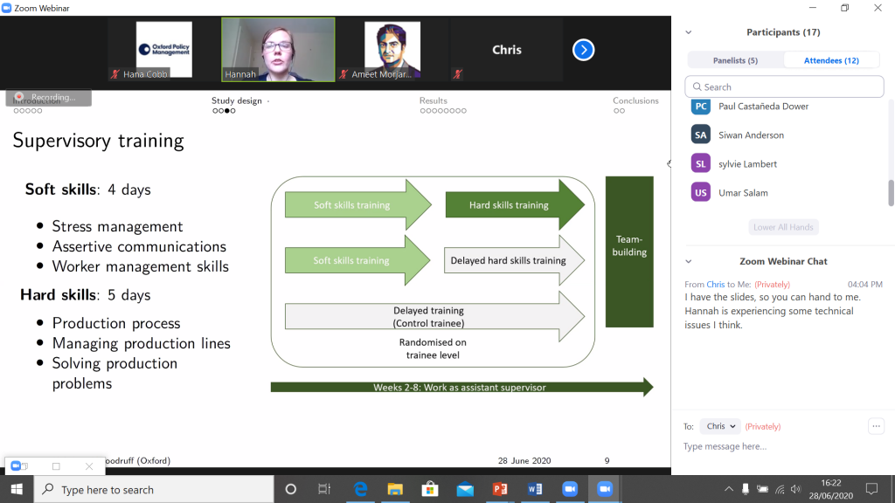Collapse the Zoom Webinar Chat panel
Viewport: 895px width, 503px height.
(689, 261)
